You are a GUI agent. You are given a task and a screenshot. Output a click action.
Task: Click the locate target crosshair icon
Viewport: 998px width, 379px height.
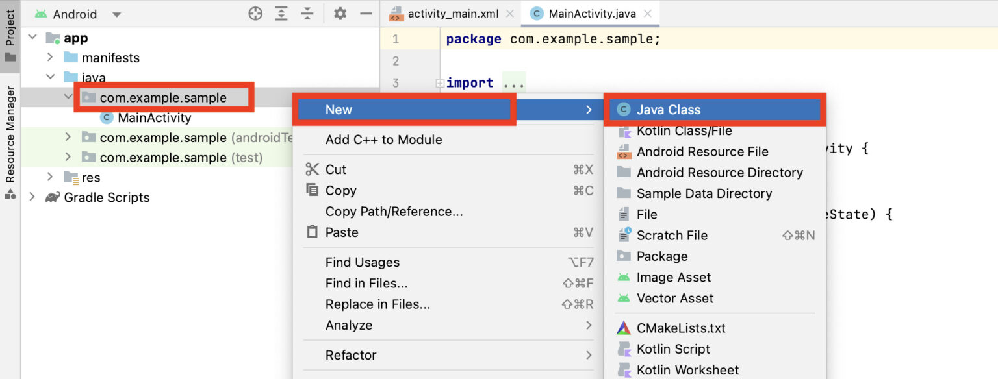coord(255,14)
